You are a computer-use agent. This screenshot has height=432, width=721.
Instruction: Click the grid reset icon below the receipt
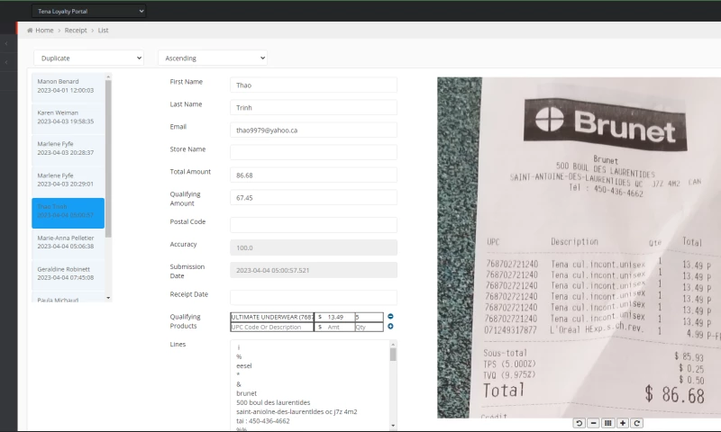point(608,423)
